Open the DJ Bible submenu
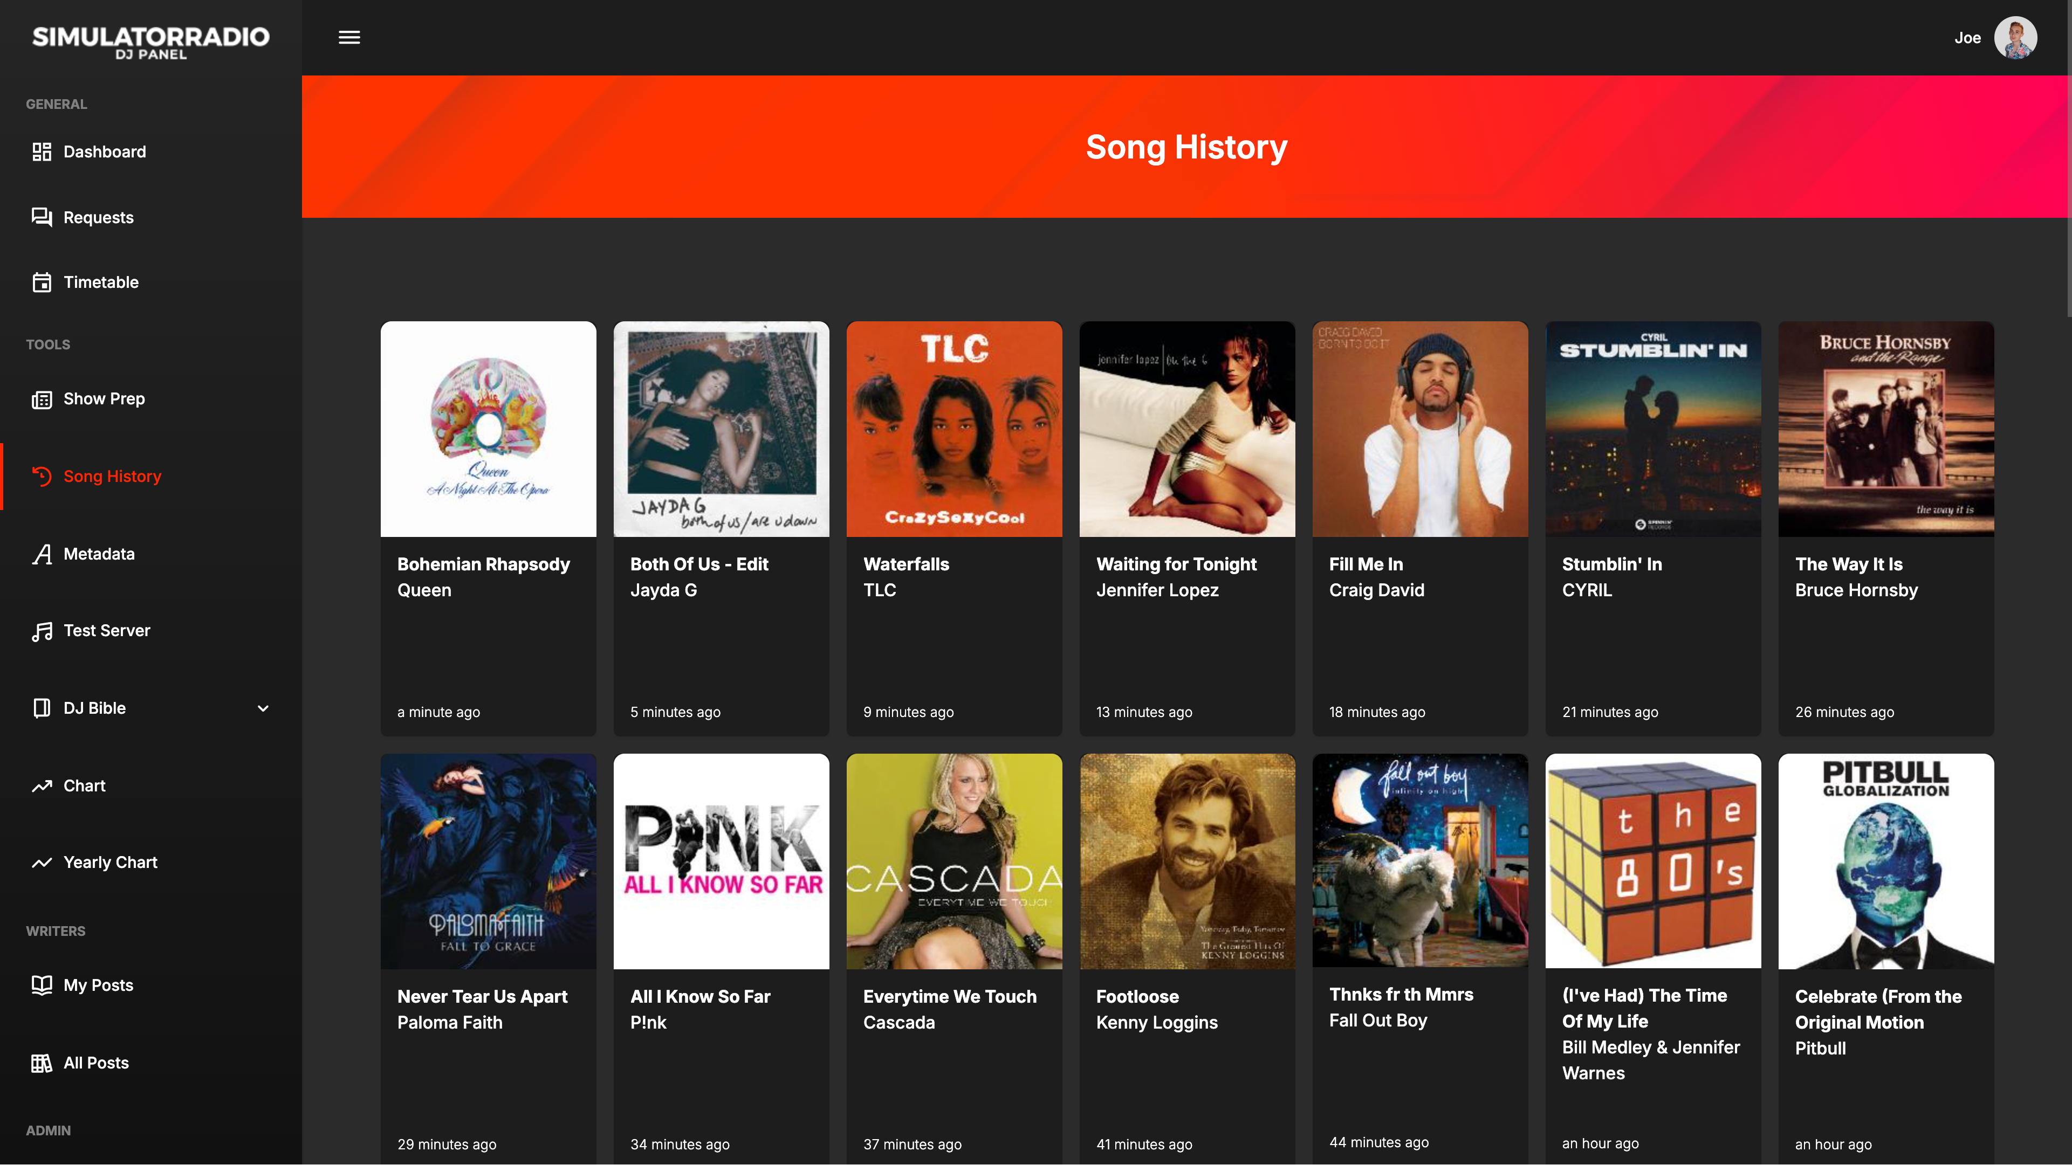 tap(95, 708)
